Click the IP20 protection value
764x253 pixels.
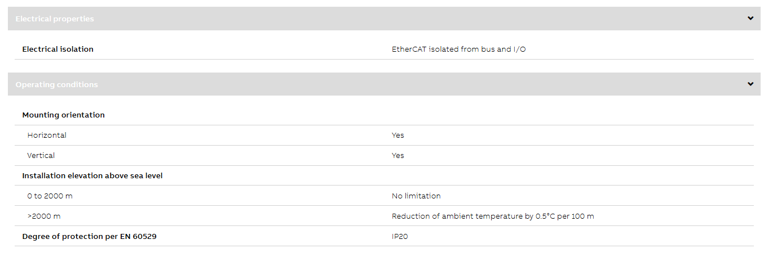[x=400, y=237]
